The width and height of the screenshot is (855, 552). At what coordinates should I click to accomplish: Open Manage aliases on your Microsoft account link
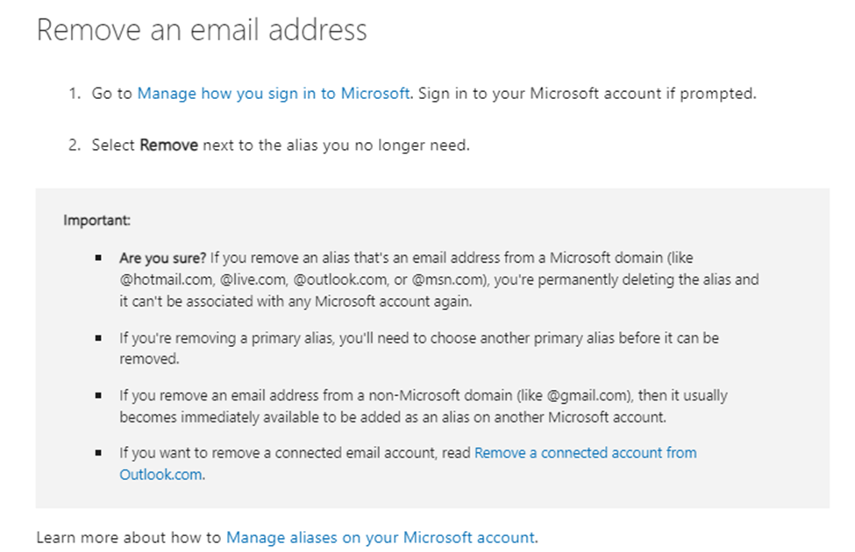[x=381, y=538]
